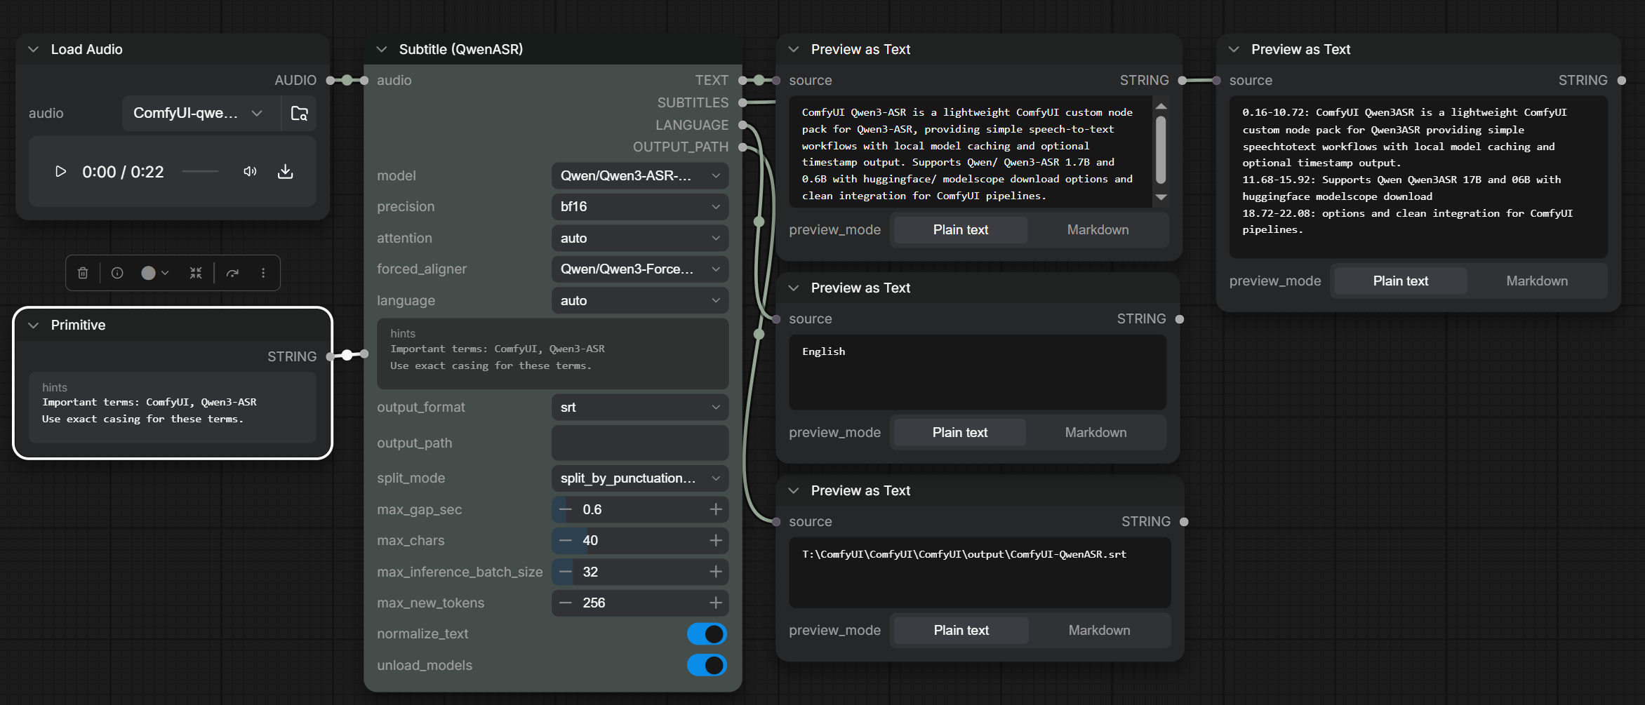
Task: Select Markdown mode in the English preview
Action: pyautogui.click(x=1095, y=433)
